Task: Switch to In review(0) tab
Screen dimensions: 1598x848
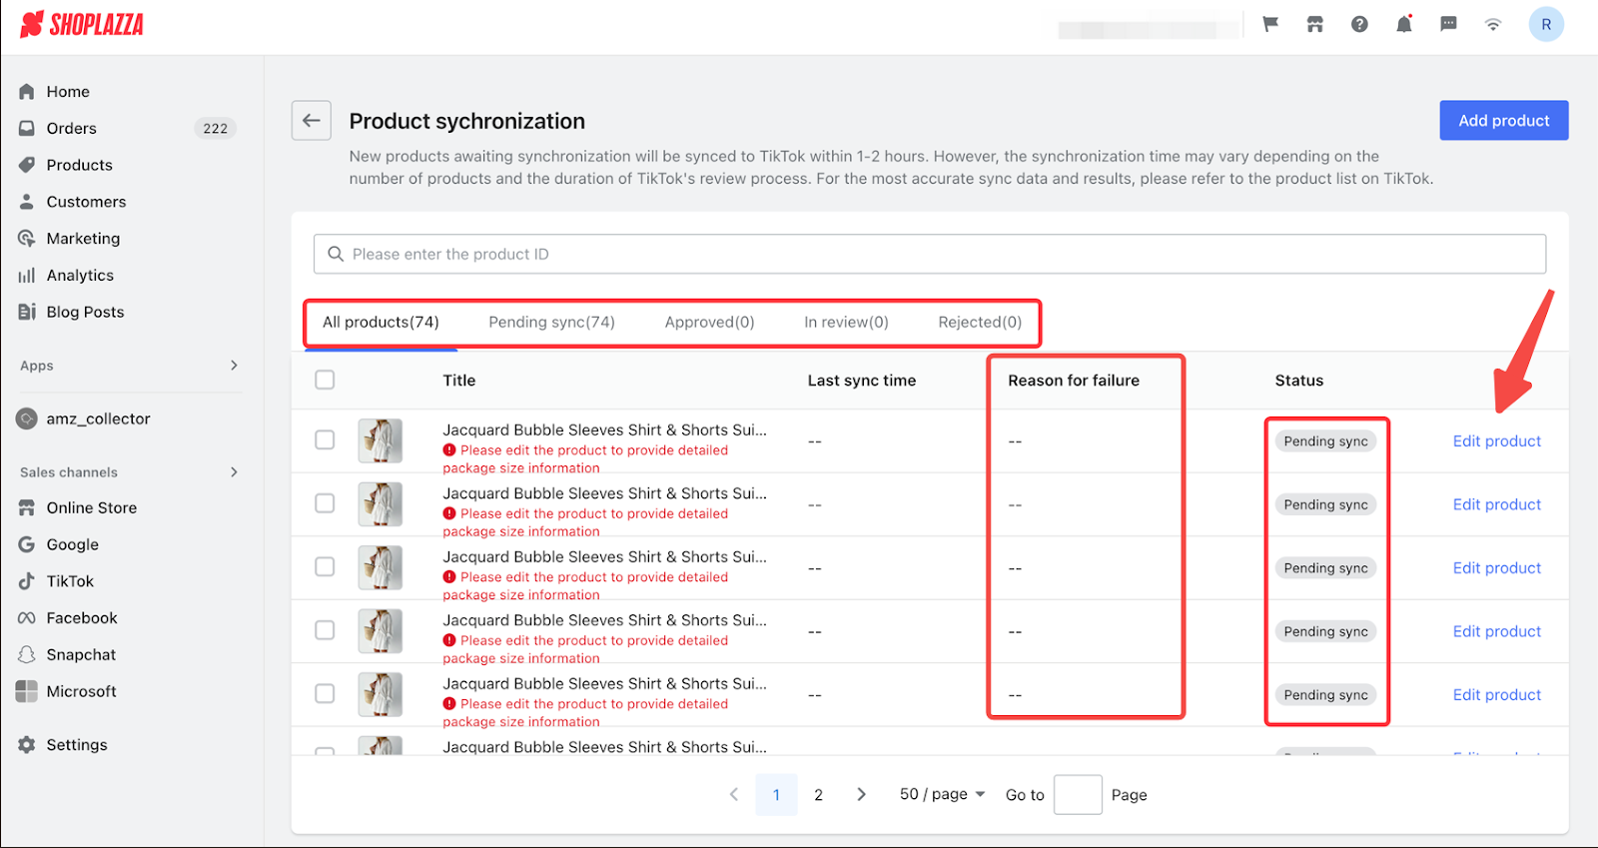Action: click(x=846, y=322)
